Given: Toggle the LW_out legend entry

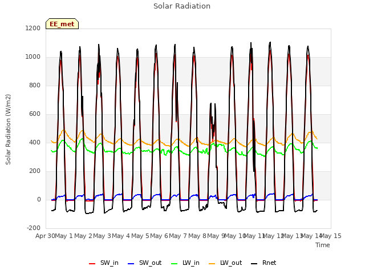Looking at the screenshot, I should 225,263.
